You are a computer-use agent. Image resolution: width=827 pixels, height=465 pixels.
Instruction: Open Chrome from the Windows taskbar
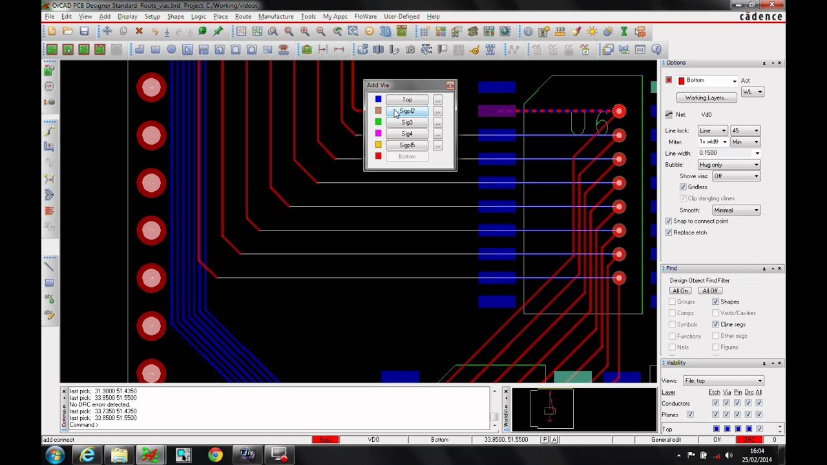(x=215, y=455)
